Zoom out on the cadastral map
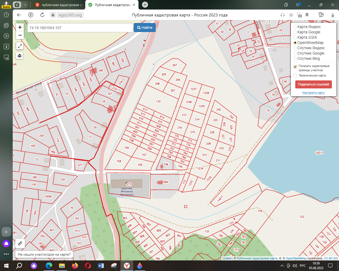Screen dimensions: 339x271 [x=20, y=35]
